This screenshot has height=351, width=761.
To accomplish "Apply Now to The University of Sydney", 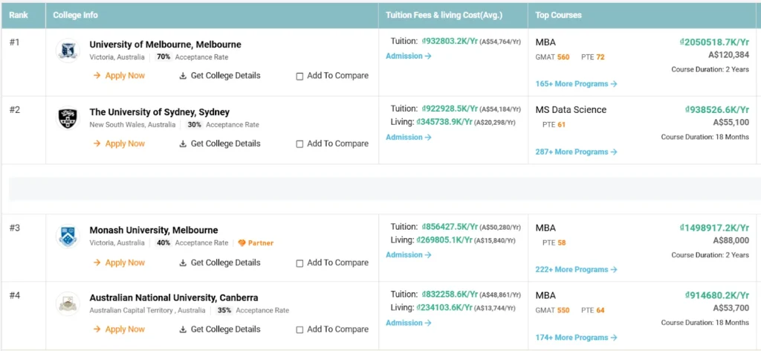I will 119,144.
